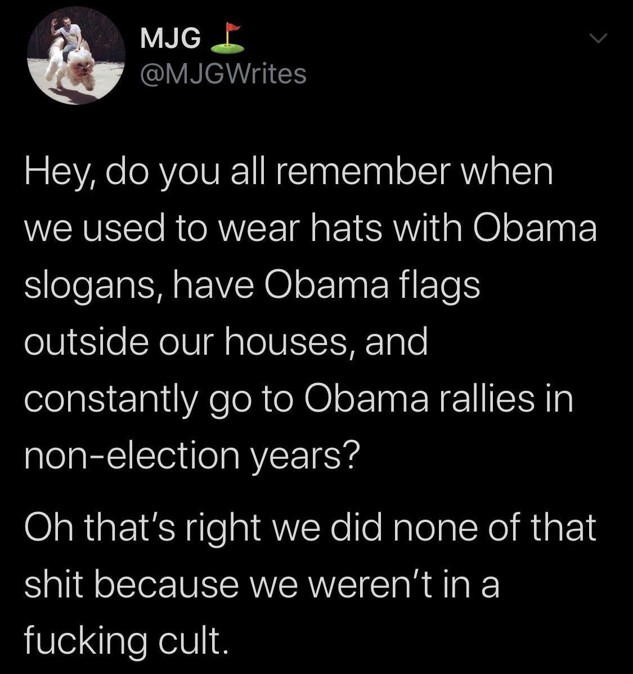
Task: Click the golf flag emoji beside MJG
Action: tap(228, 38)
